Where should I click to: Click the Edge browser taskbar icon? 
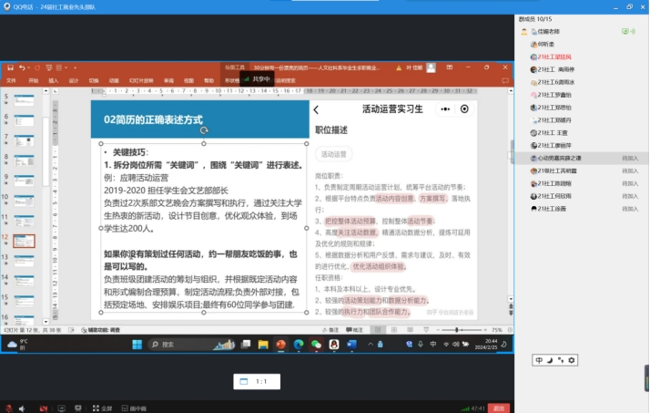tap(298, 345)
